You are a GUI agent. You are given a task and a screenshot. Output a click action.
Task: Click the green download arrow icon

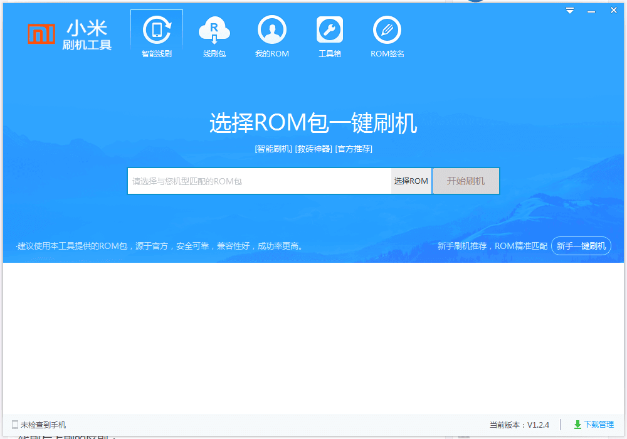click(577, 425)
